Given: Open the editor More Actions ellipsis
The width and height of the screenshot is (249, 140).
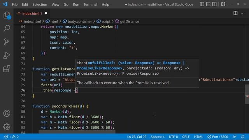Looking at the screenshot, I should coord(242,13).
